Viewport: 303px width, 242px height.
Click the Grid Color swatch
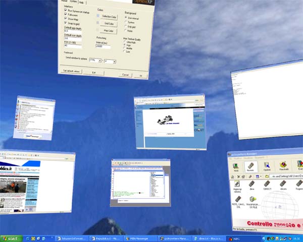point(98,23)
